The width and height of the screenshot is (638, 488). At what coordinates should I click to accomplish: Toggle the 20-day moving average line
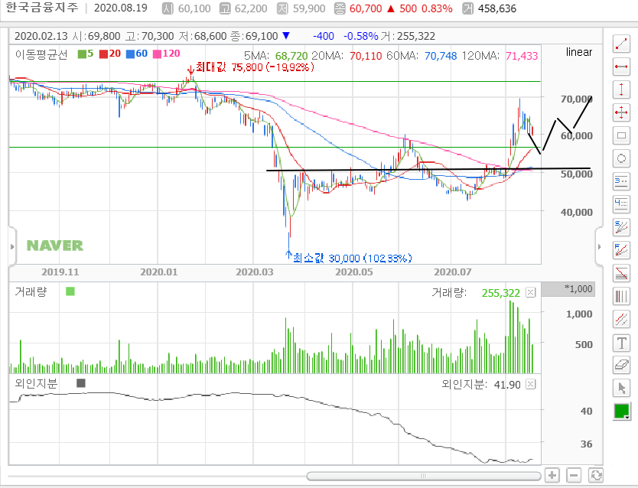pos(110,54)
